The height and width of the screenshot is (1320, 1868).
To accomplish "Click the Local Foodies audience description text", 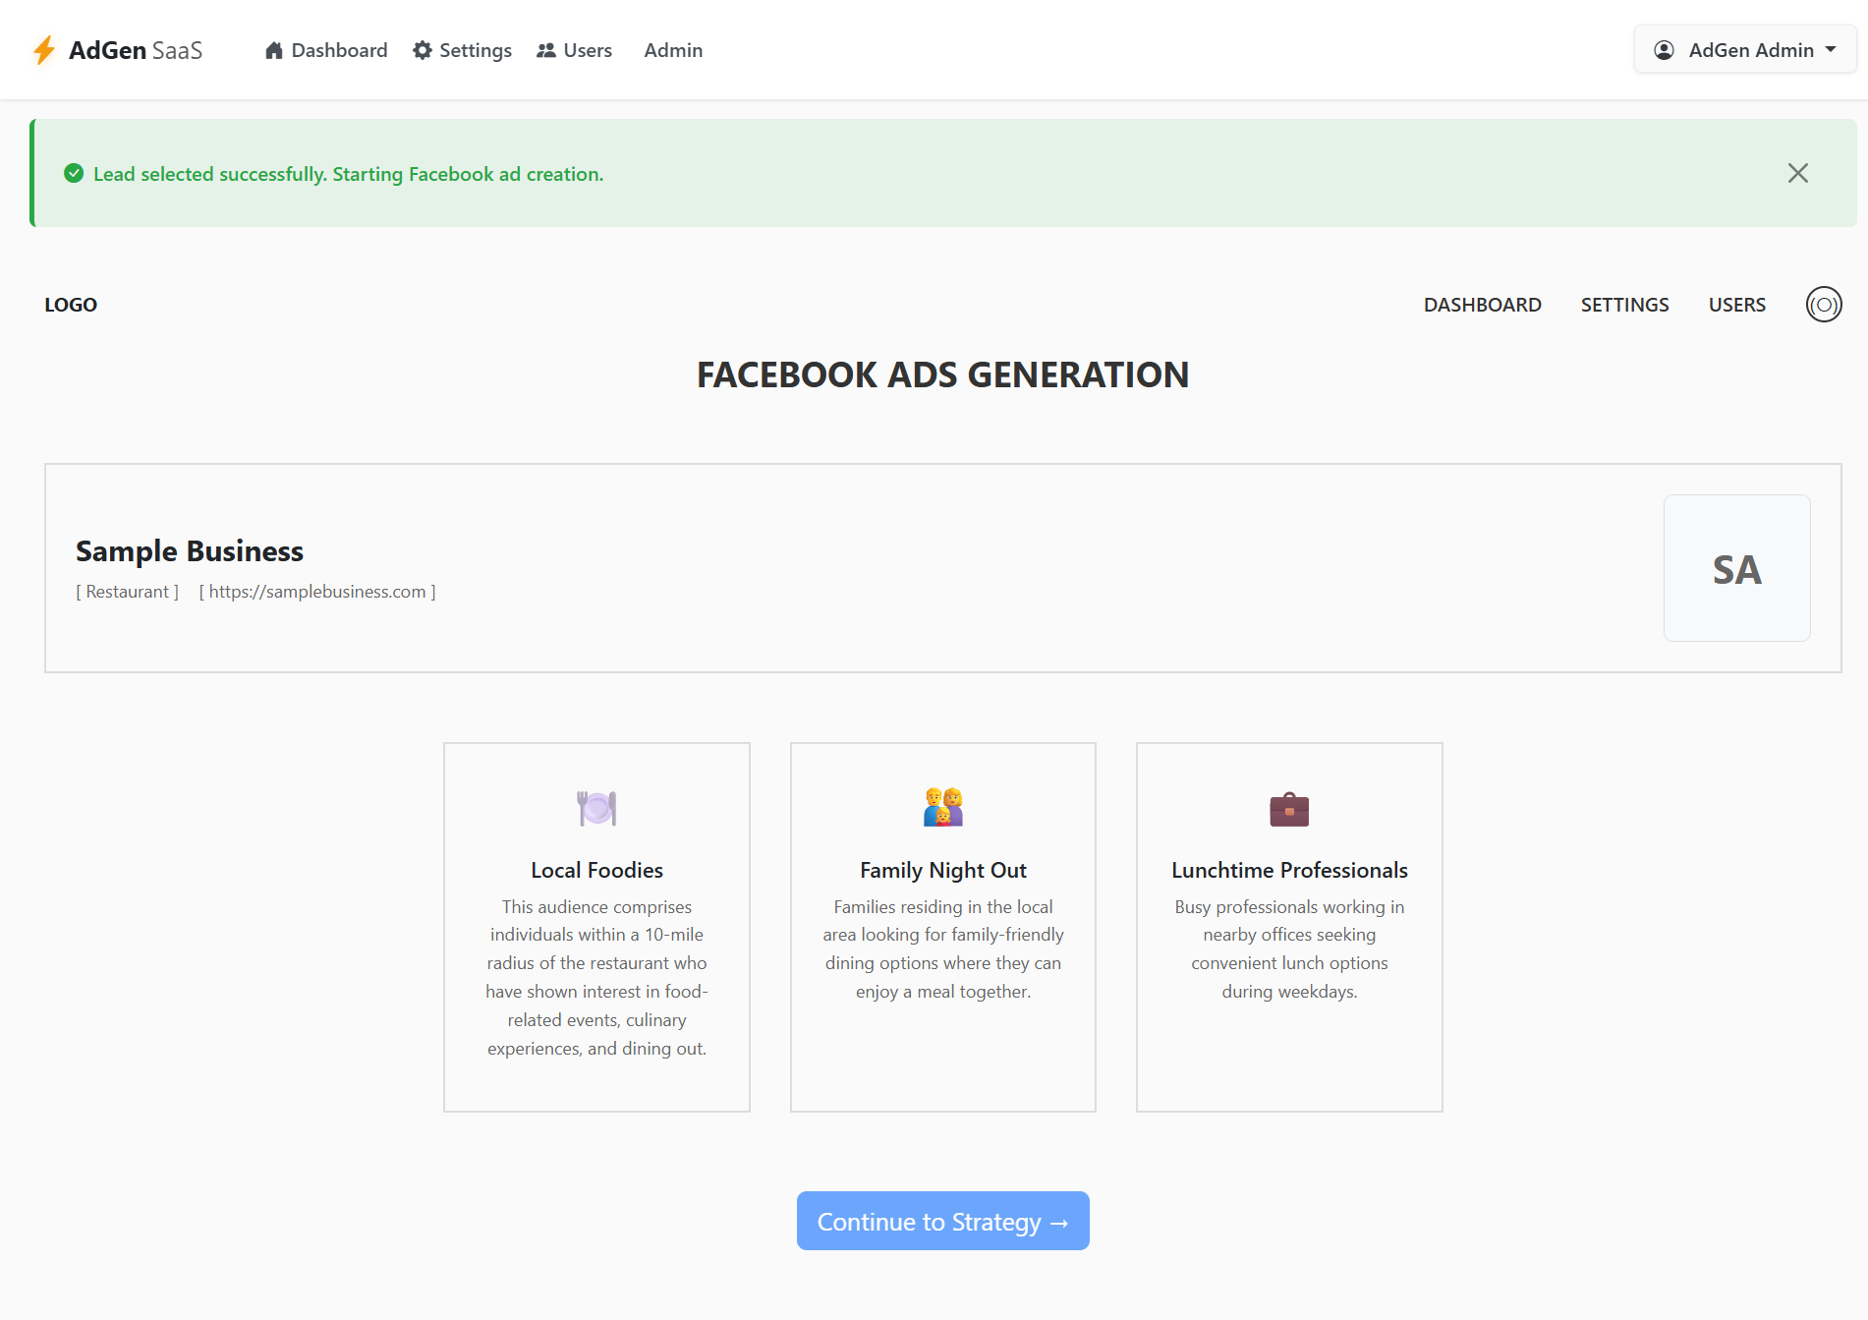I will 596,977.
